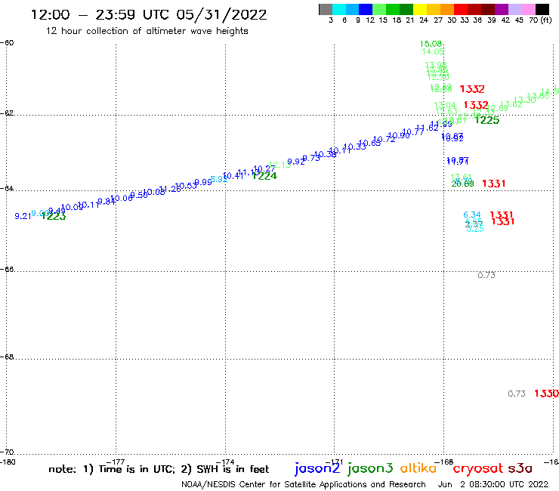
Task: Click the longitude axis label '-177'
Action: click(x=116, y=462)
